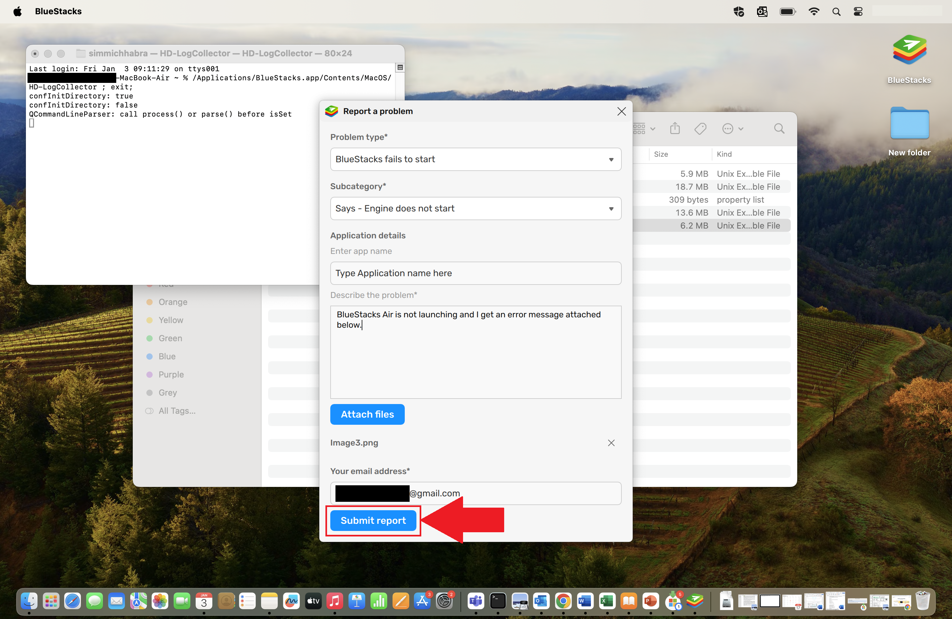Open Messages from the Dock
Image resolution: width=952 pixels, height=619 pixels.
coord(95,601)
